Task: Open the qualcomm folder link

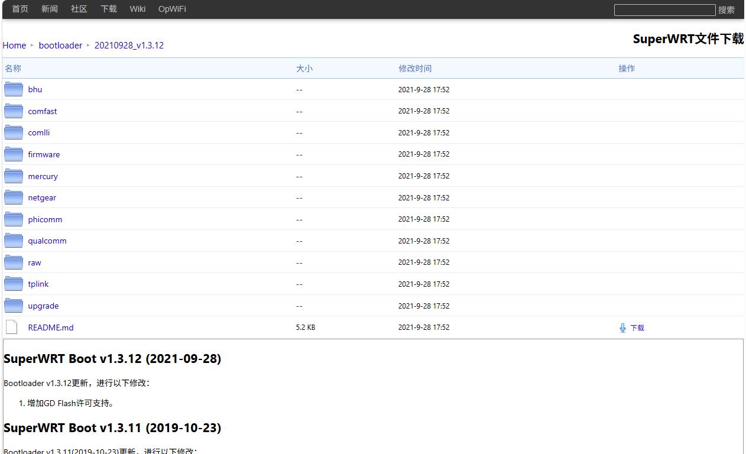Action: pyautogui.click(x=47, y=241)
